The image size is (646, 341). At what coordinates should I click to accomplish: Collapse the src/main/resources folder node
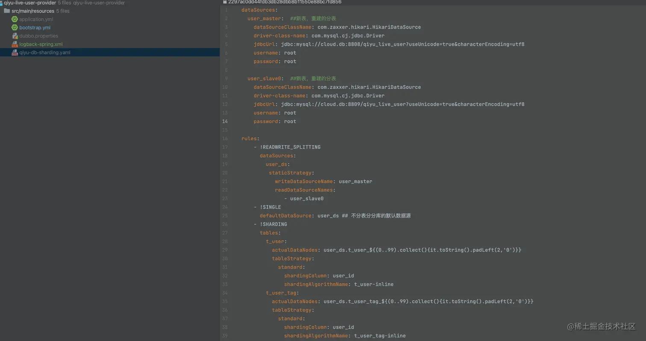(x=32, y=11)
